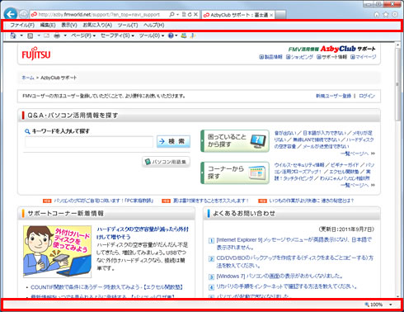The image size is (404, 312).
Task: Click the Feeds icon in command bar
Action: pos(31,35)
